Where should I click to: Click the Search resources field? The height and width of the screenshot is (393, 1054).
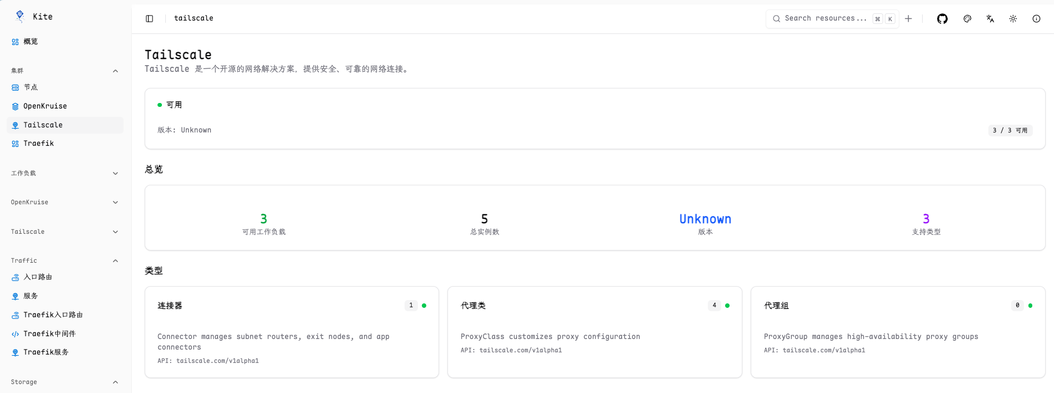832,19
